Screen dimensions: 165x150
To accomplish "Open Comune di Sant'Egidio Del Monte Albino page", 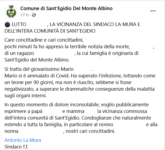I will [66, 8].
